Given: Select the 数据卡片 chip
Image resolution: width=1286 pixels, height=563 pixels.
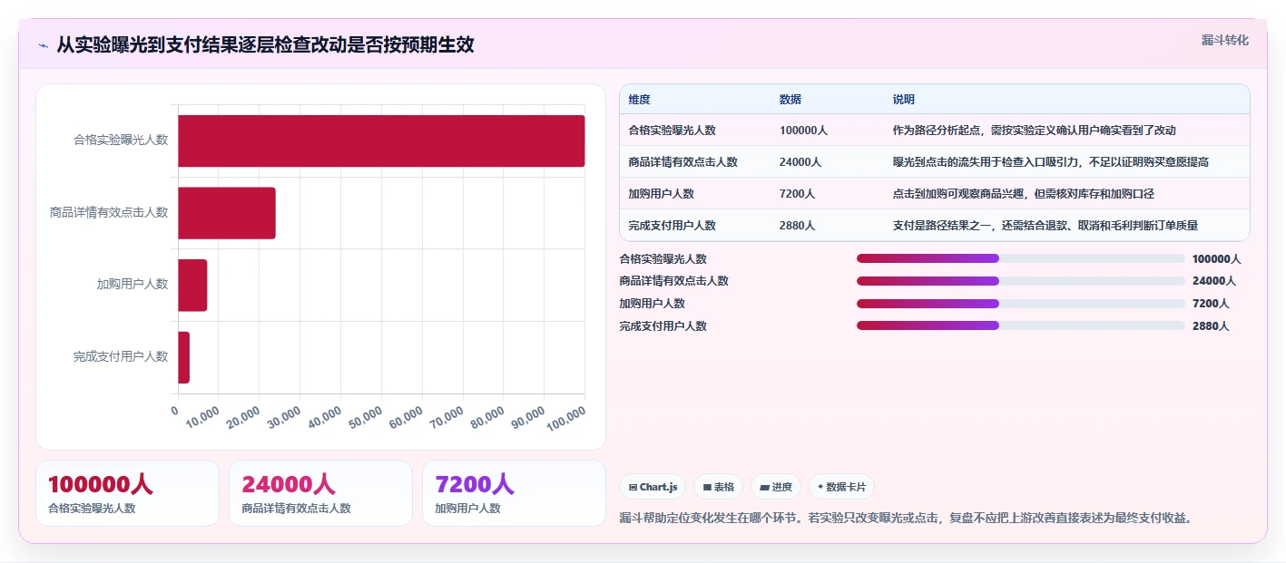Looking at the screenshot, I should [x=841, y=487].
